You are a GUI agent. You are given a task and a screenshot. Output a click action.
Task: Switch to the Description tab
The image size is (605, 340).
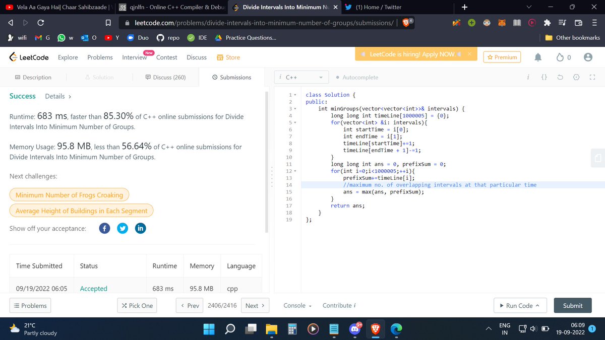pos(33,78)
